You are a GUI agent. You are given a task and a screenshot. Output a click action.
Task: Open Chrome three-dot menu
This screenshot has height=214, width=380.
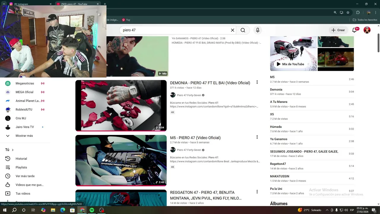pos(376,12)
